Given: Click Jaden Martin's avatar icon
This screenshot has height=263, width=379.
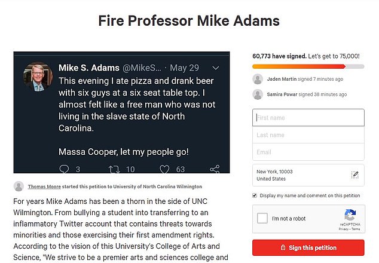Looking at the screenshot, I should [x=258, y=79].
